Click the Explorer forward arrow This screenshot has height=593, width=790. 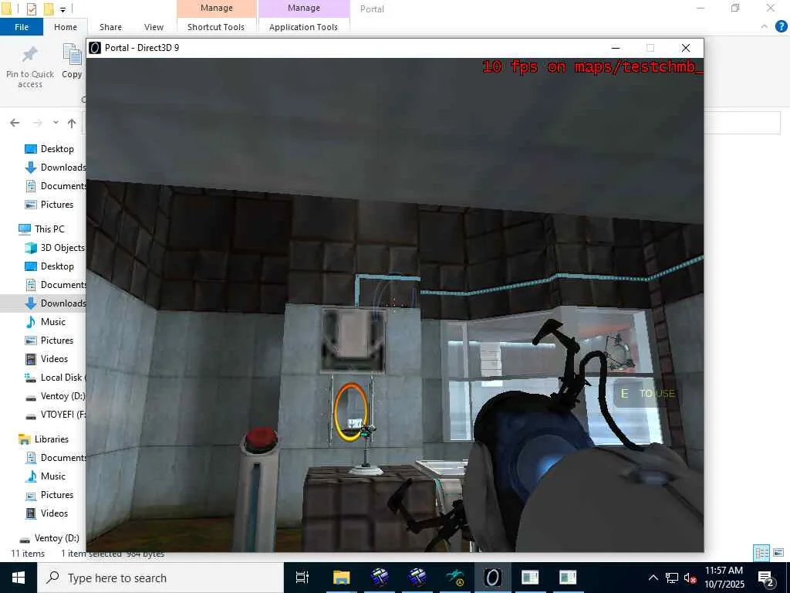[37, 123]
